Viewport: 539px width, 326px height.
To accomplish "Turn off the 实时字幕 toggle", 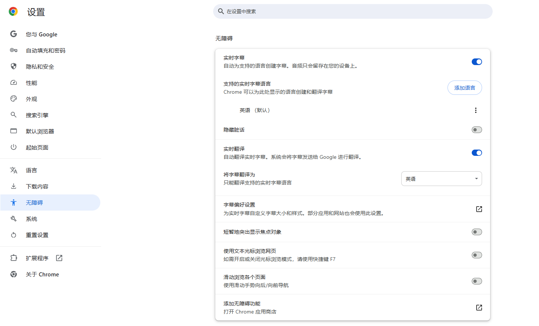I will [x=477, y=62].
